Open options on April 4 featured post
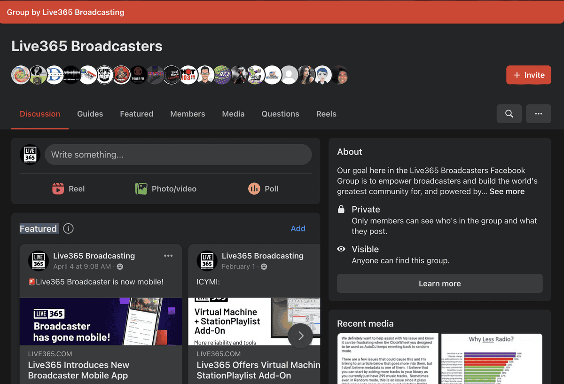Screen dimensions: 564x384 [168, 256]
